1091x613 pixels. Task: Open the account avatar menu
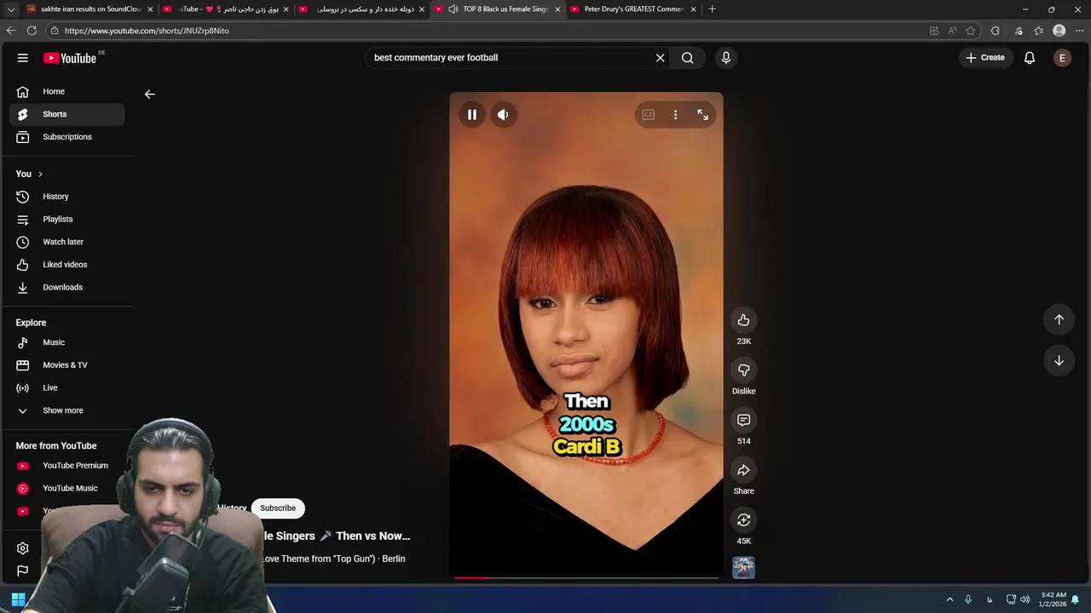click(x=1062, y=58)
